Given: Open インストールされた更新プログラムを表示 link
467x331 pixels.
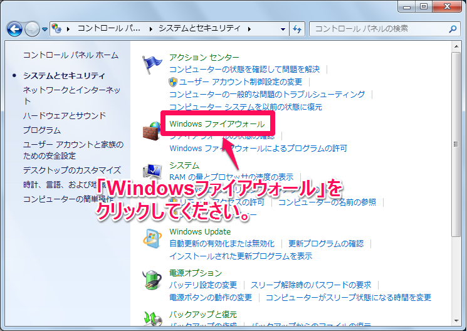Looking at the screenshot, I should (x=241, y=256).
